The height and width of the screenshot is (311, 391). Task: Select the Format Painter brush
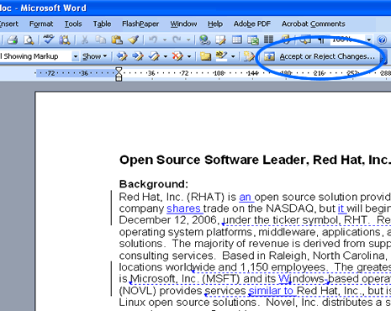click(134, 40)
